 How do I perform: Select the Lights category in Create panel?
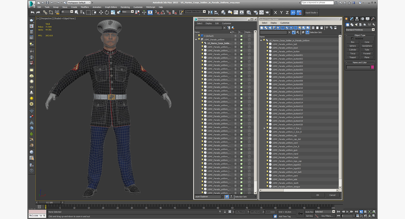356,25
